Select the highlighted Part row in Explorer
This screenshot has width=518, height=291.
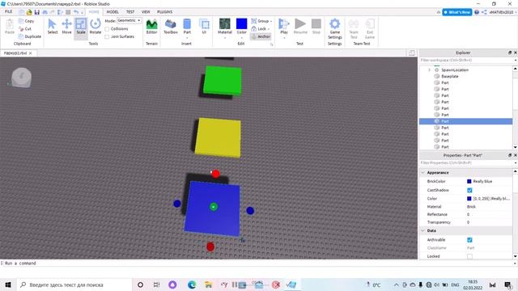click(465, 121)
